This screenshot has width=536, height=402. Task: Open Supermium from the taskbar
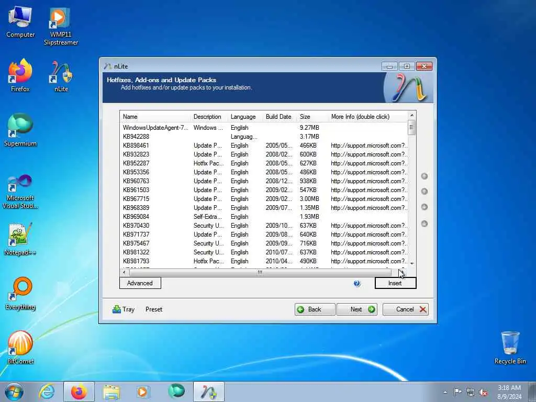[x=176, y=392]
